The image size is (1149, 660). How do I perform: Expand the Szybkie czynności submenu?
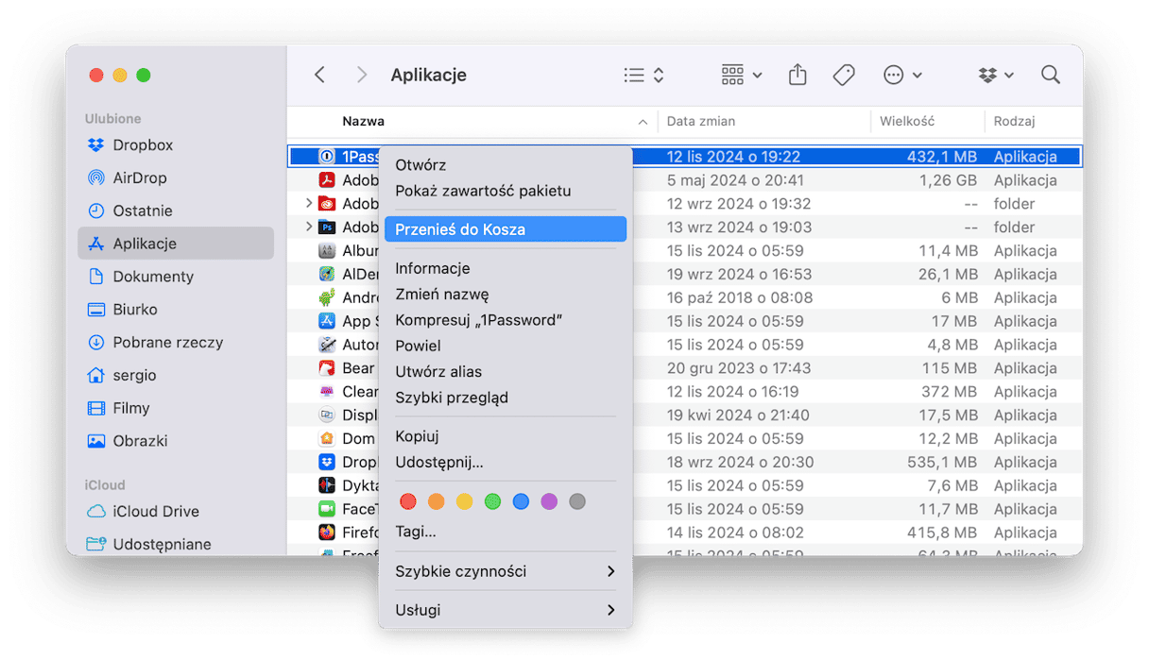[x=506, y=571]
